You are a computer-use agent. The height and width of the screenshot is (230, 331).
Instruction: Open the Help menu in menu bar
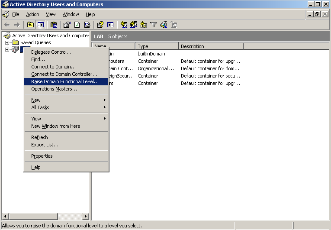tap(90, 14)
